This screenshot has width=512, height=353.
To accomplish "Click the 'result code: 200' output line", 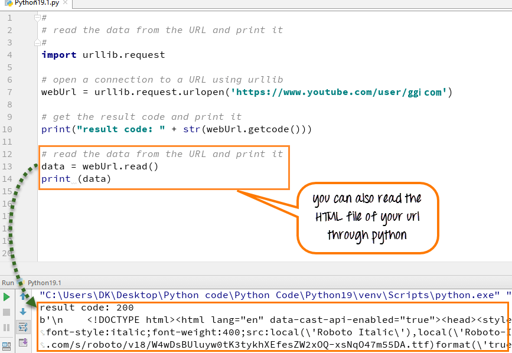I will (x=86, y=308).
